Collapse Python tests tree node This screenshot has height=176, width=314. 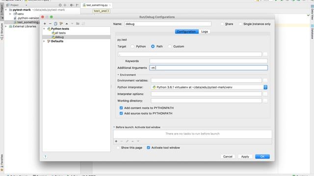44,29
